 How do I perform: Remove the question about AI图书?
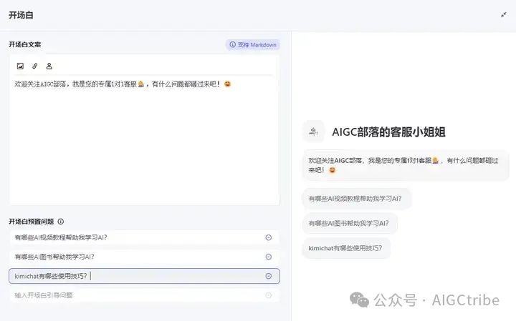coord(268,257)
